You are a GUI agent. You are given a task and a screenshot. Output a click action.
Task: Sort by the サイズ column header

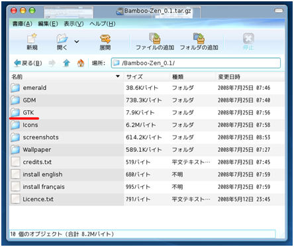(147, 77)
